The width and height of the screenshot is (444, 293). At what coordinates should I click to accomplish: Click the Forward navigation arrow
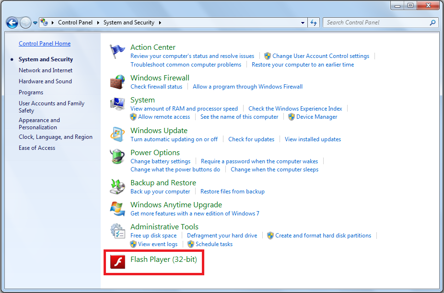pyautogui.click(x=25, y=23)
